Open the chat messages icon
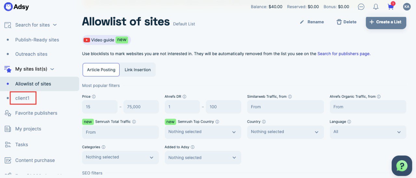Screen dimensions: 416x178 [361, 7]
